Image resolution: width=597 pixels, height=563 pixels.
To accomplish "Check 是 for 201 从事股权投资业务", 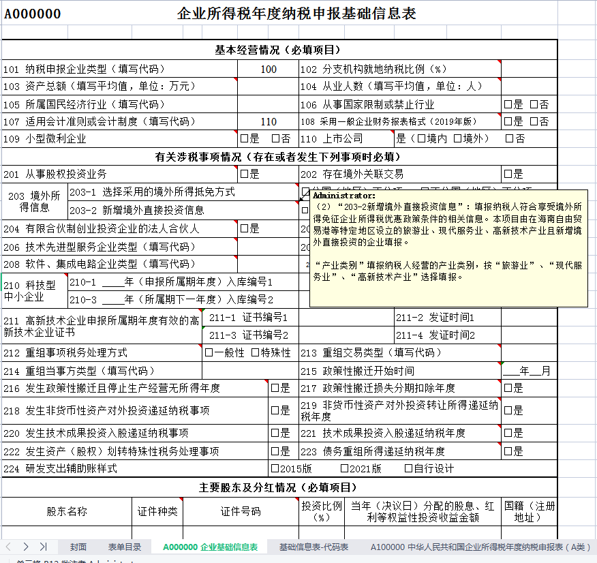I will [243, 174].
